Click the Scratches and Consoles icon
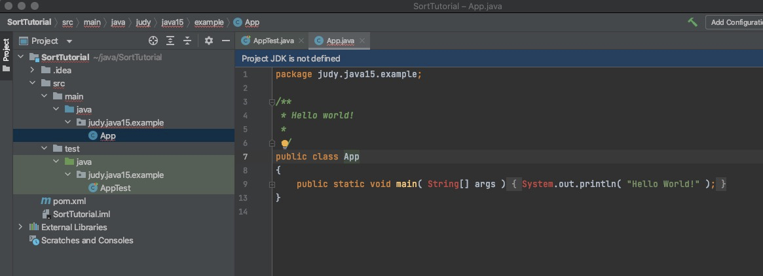The height and width of the screenshot is (276, 763). [34, 239]
